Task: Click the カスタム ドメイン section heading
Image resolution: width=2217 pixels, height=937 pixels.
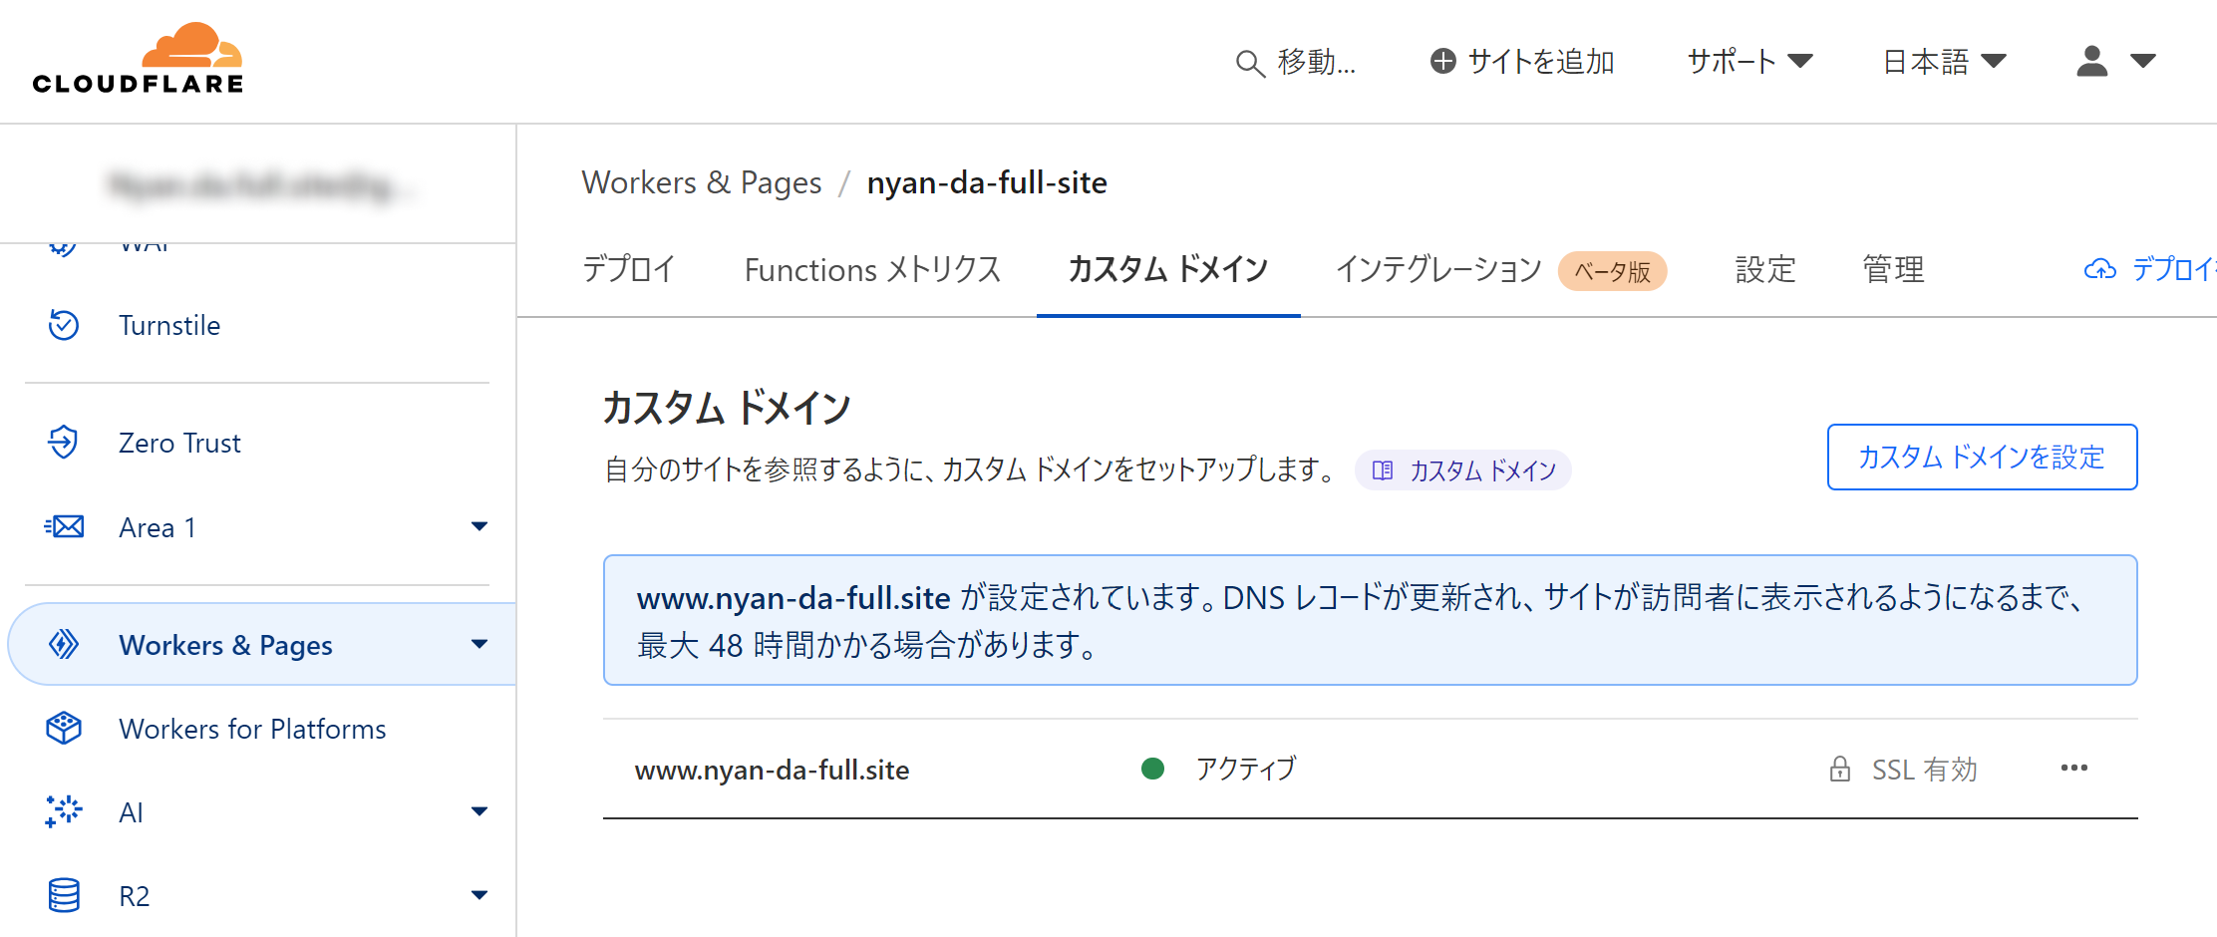Action: [x=726, y=408]
